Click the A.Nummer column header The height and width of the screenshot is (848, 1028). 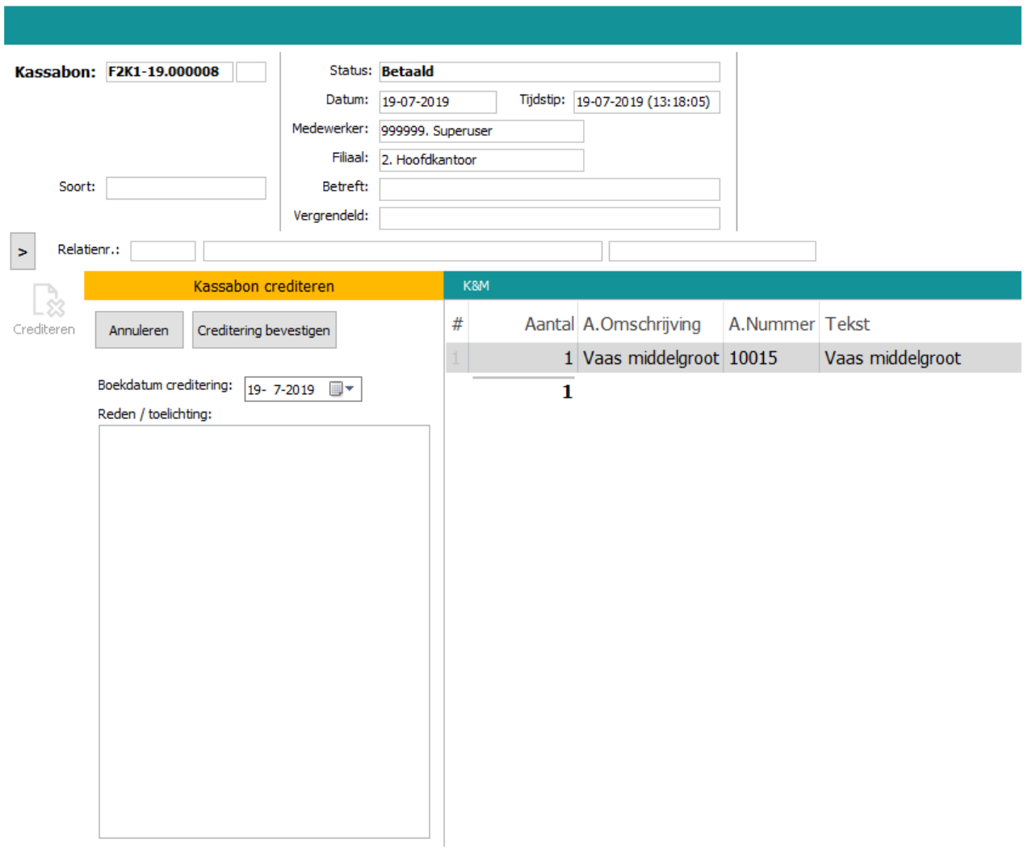[770, 324]
